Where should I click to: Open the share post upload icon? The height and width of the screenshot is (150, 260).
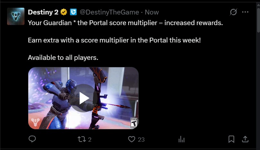[x=245, y=139]
